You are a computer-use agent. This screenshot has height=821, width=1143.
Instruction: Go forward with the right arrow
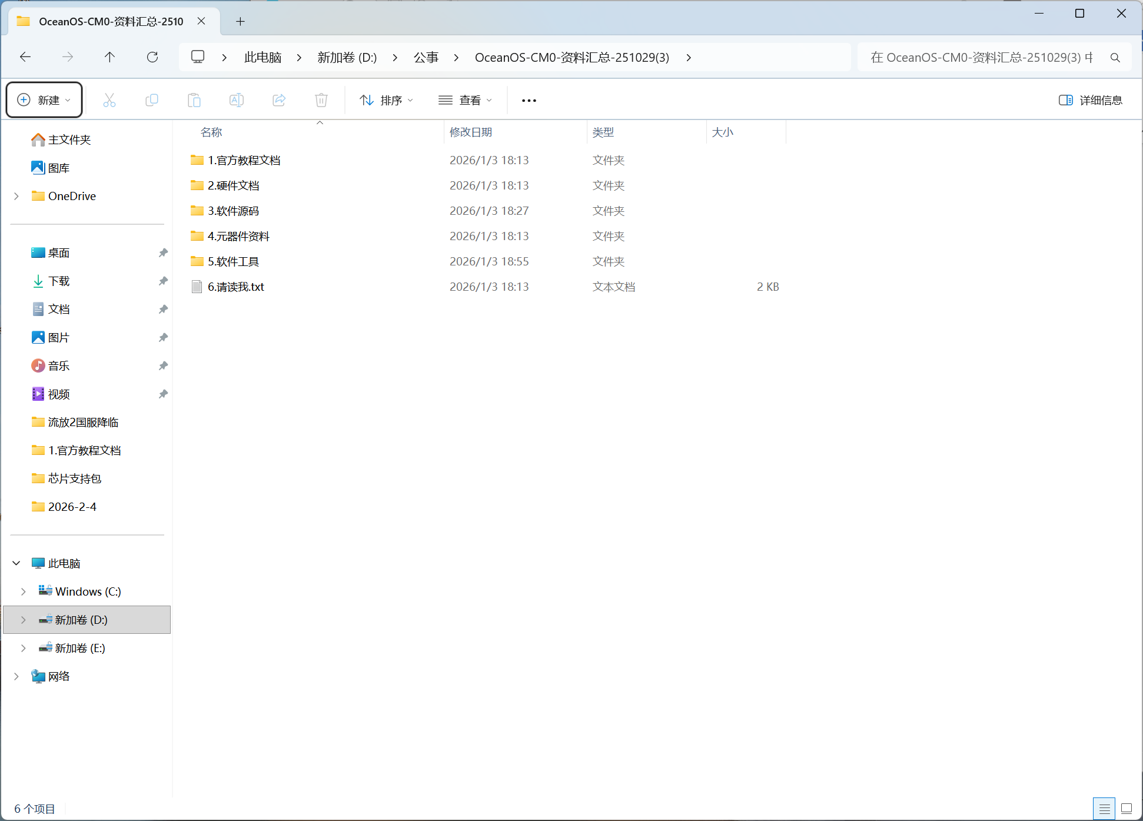click(68, 57)
